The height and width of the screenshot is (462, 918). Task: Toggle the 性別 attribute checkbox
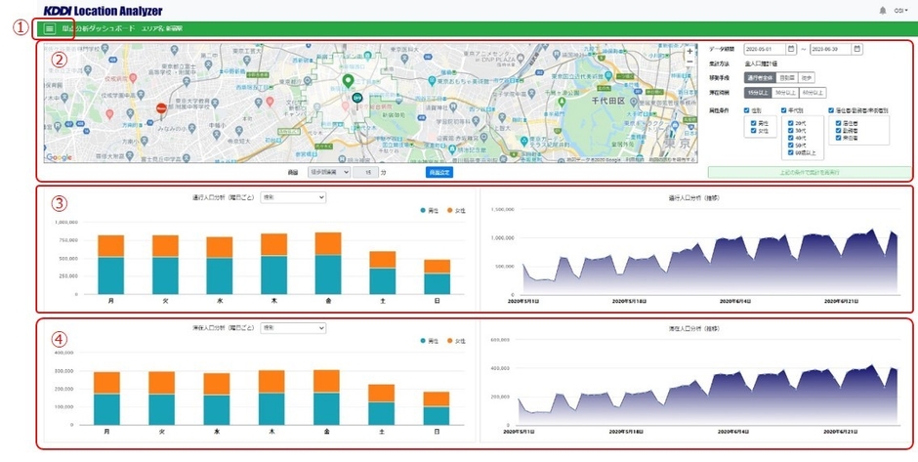(x=746, y=110)
